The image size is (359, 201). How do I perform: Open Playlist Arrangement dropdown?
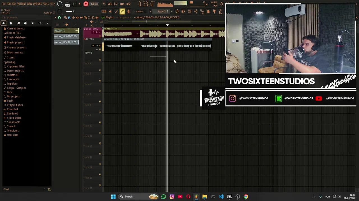pyautogui.click(x=124, y=17)
